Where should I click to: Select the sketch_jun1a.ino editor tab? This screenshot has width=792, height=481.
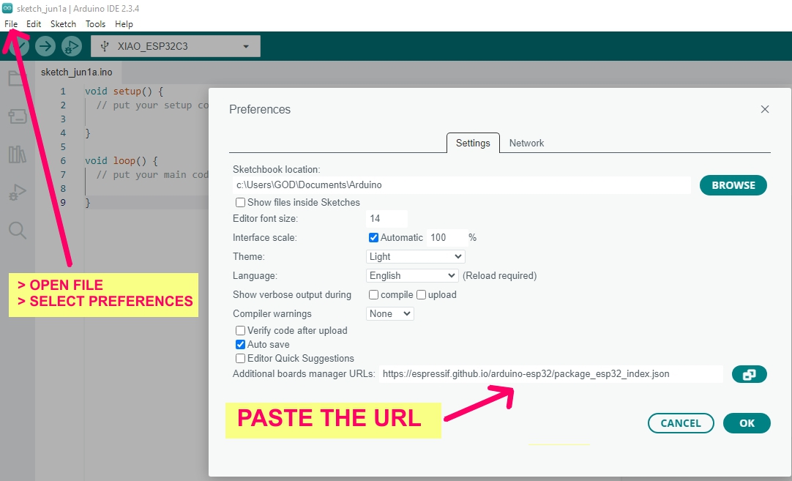77,72
